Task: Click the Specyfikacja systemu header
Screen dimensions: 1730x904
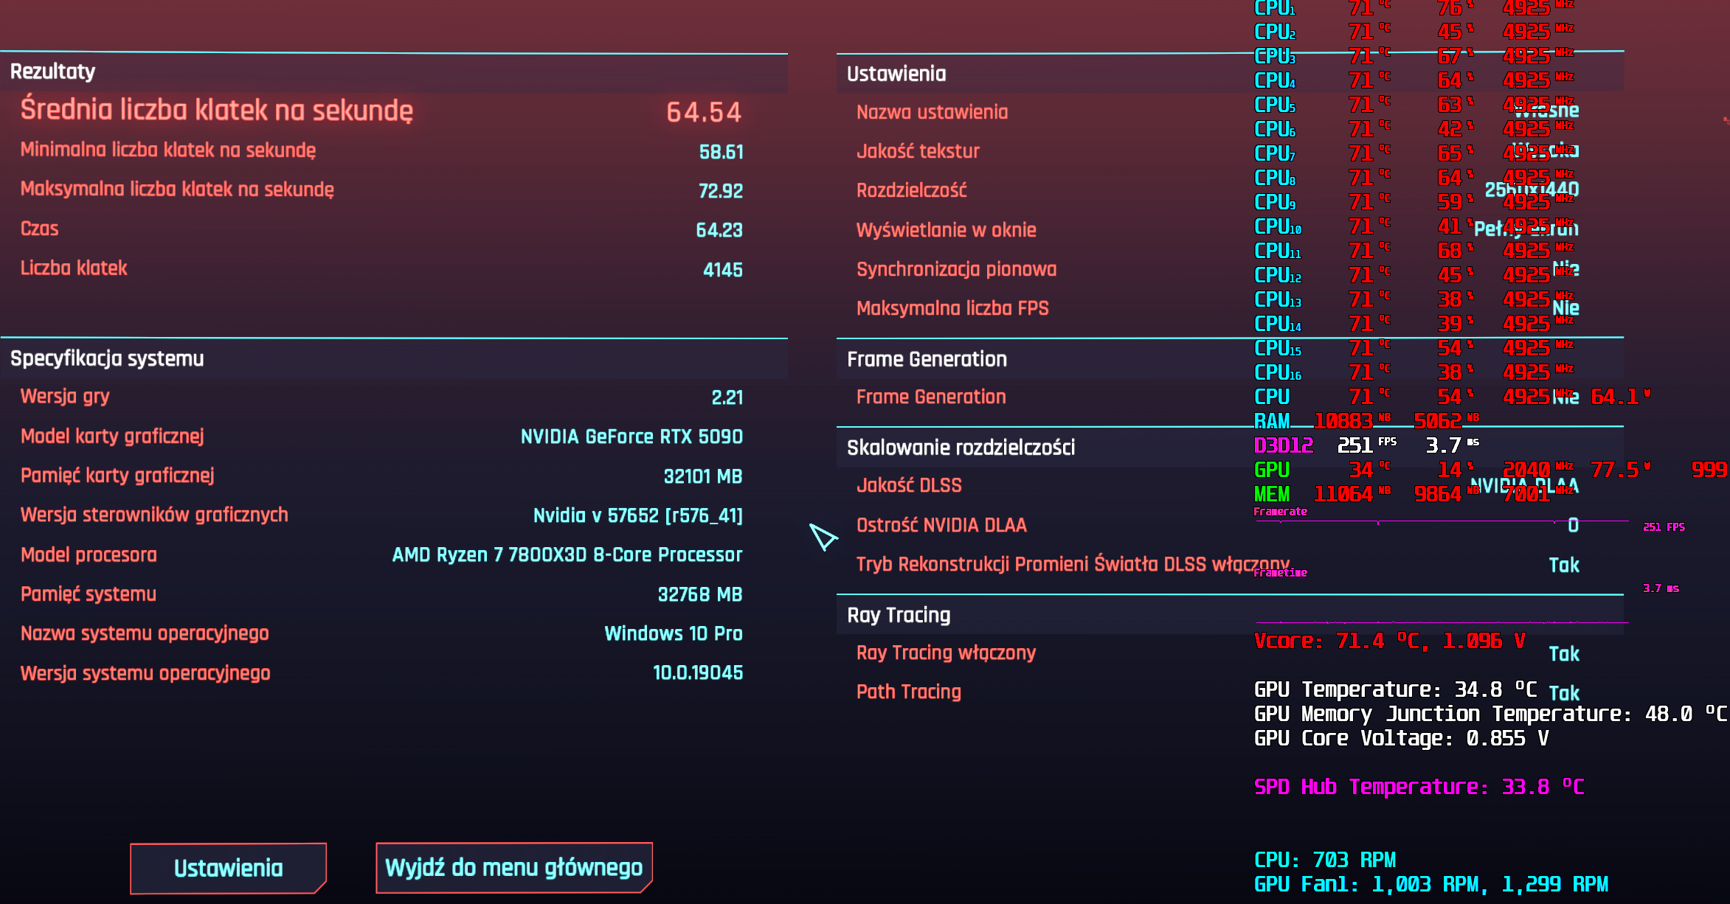Action: (107, 359)
